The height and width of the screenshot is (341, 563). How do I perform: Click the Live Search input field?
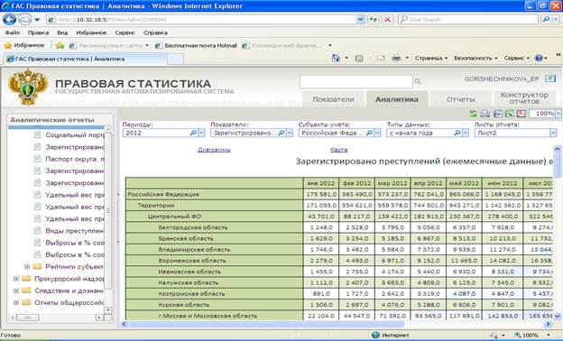click(x=469, y=19)
